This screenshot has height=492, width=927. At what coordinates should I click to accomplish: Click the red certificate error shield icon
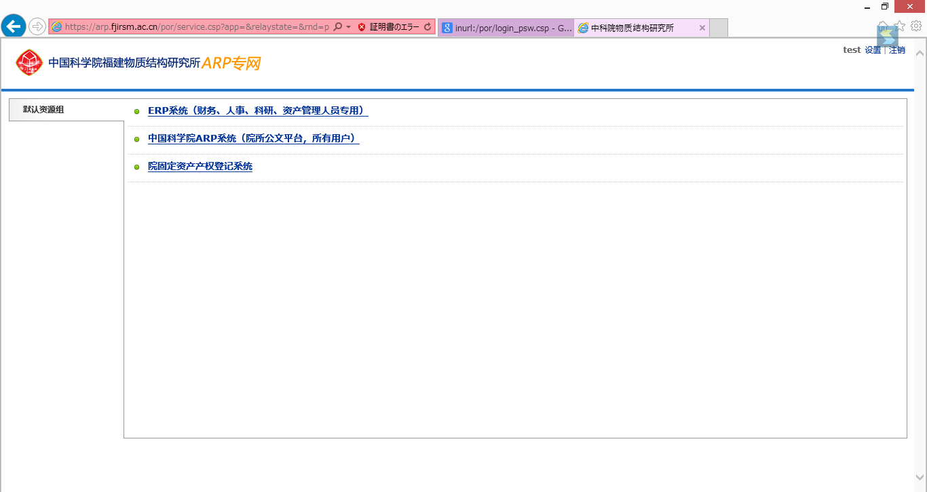click(x=362, y=27)
